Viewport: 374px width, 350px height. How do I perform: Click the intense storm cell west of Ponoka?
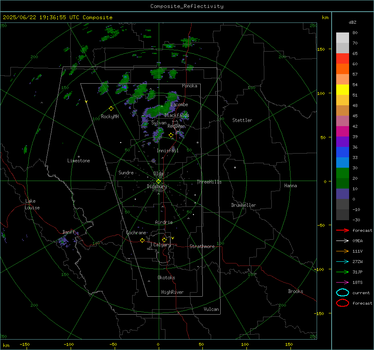tap(123, 87)
